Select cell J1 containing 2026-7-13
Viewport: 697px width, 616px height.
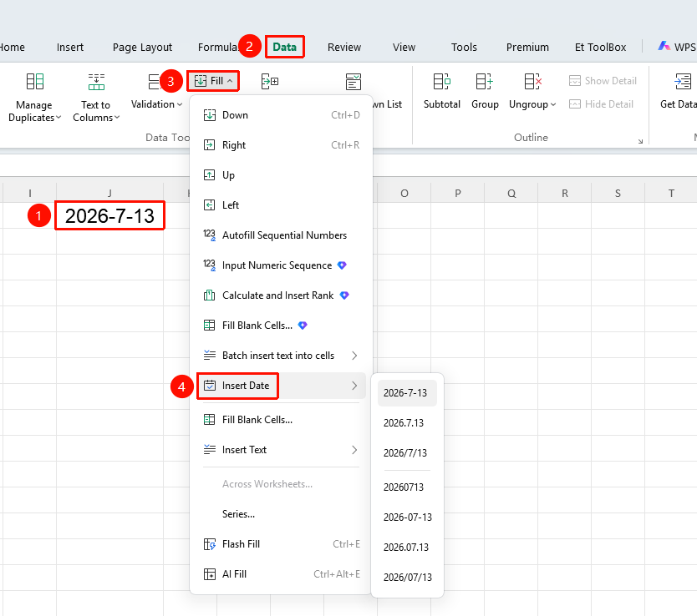(109, 215)
